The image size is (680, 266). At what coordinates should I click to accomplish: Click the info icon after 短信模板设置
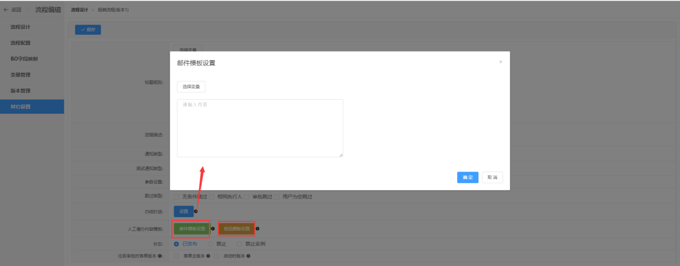pyautogui.click(x=258, y=229)
